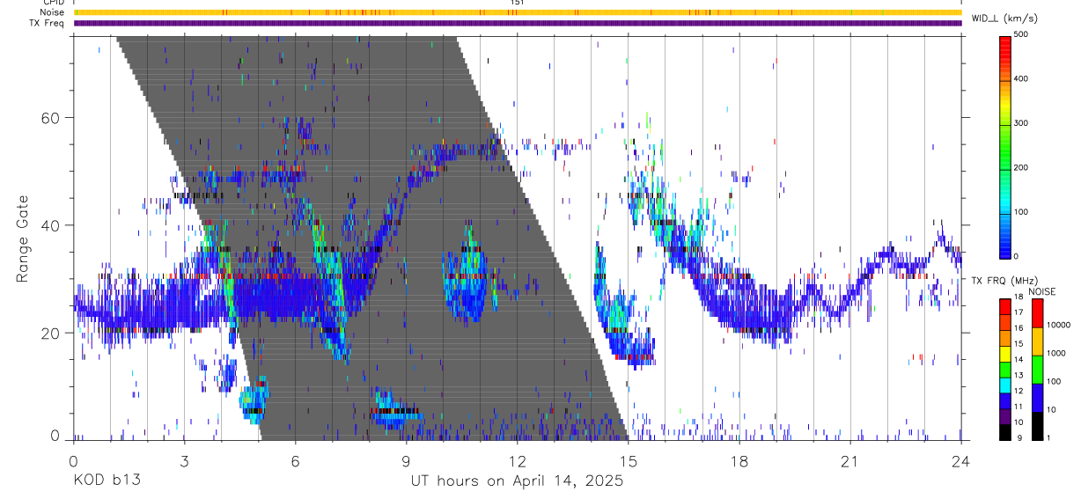
Task: Select the orange Noise strip above plot
Action: click(x=518, y=12)
